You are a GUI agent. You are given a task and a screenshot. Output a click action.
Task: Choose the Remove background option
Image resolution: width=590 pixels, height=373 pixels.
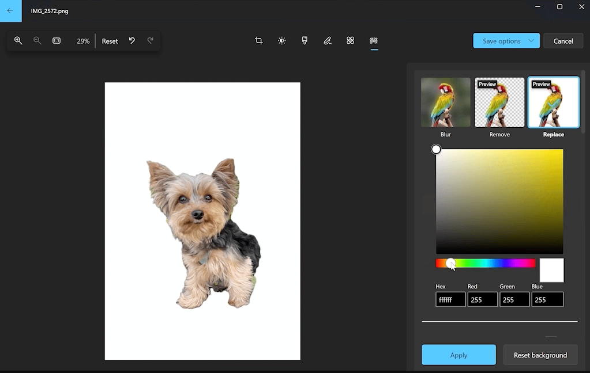(x=499, y=102)
